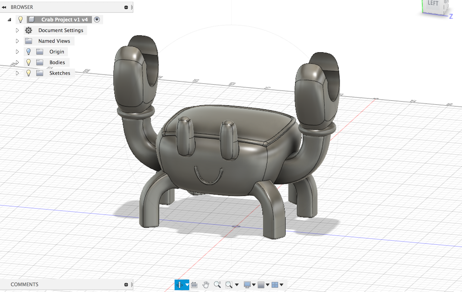Show the Origin folder via its bulb

29,52
